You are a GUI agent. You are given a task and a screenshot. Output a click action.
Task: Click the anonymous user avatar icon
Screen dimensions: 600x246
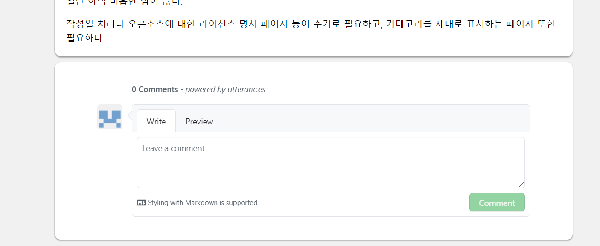tap(110, 117)
